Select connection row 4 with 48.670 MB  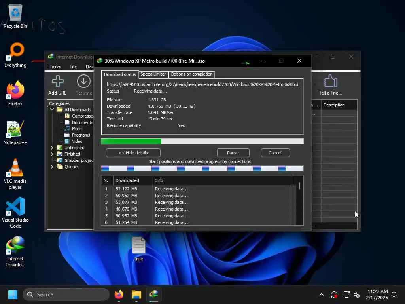tap(196, 209)
